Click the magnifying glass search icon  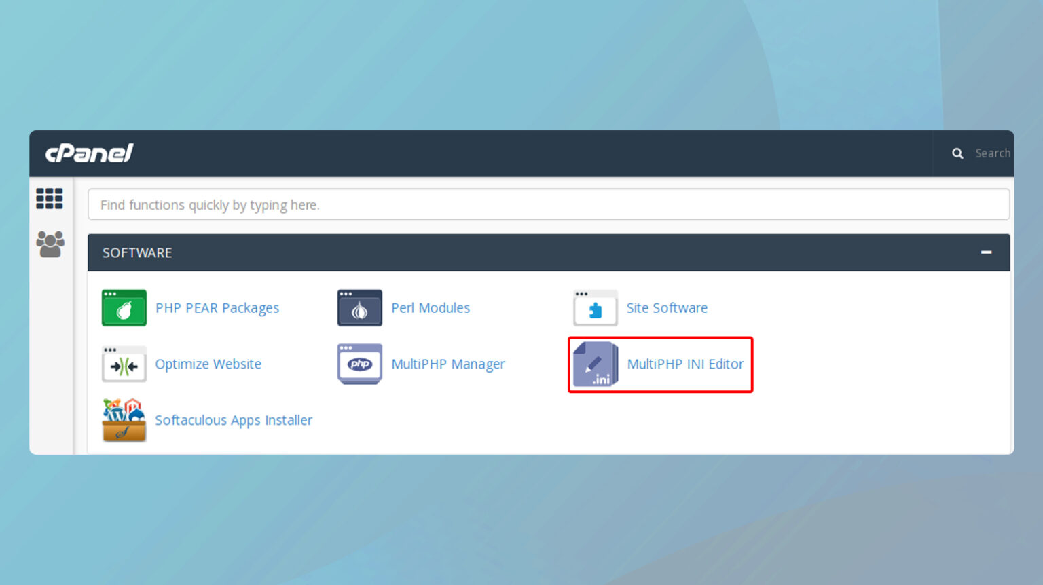point(957,153)
